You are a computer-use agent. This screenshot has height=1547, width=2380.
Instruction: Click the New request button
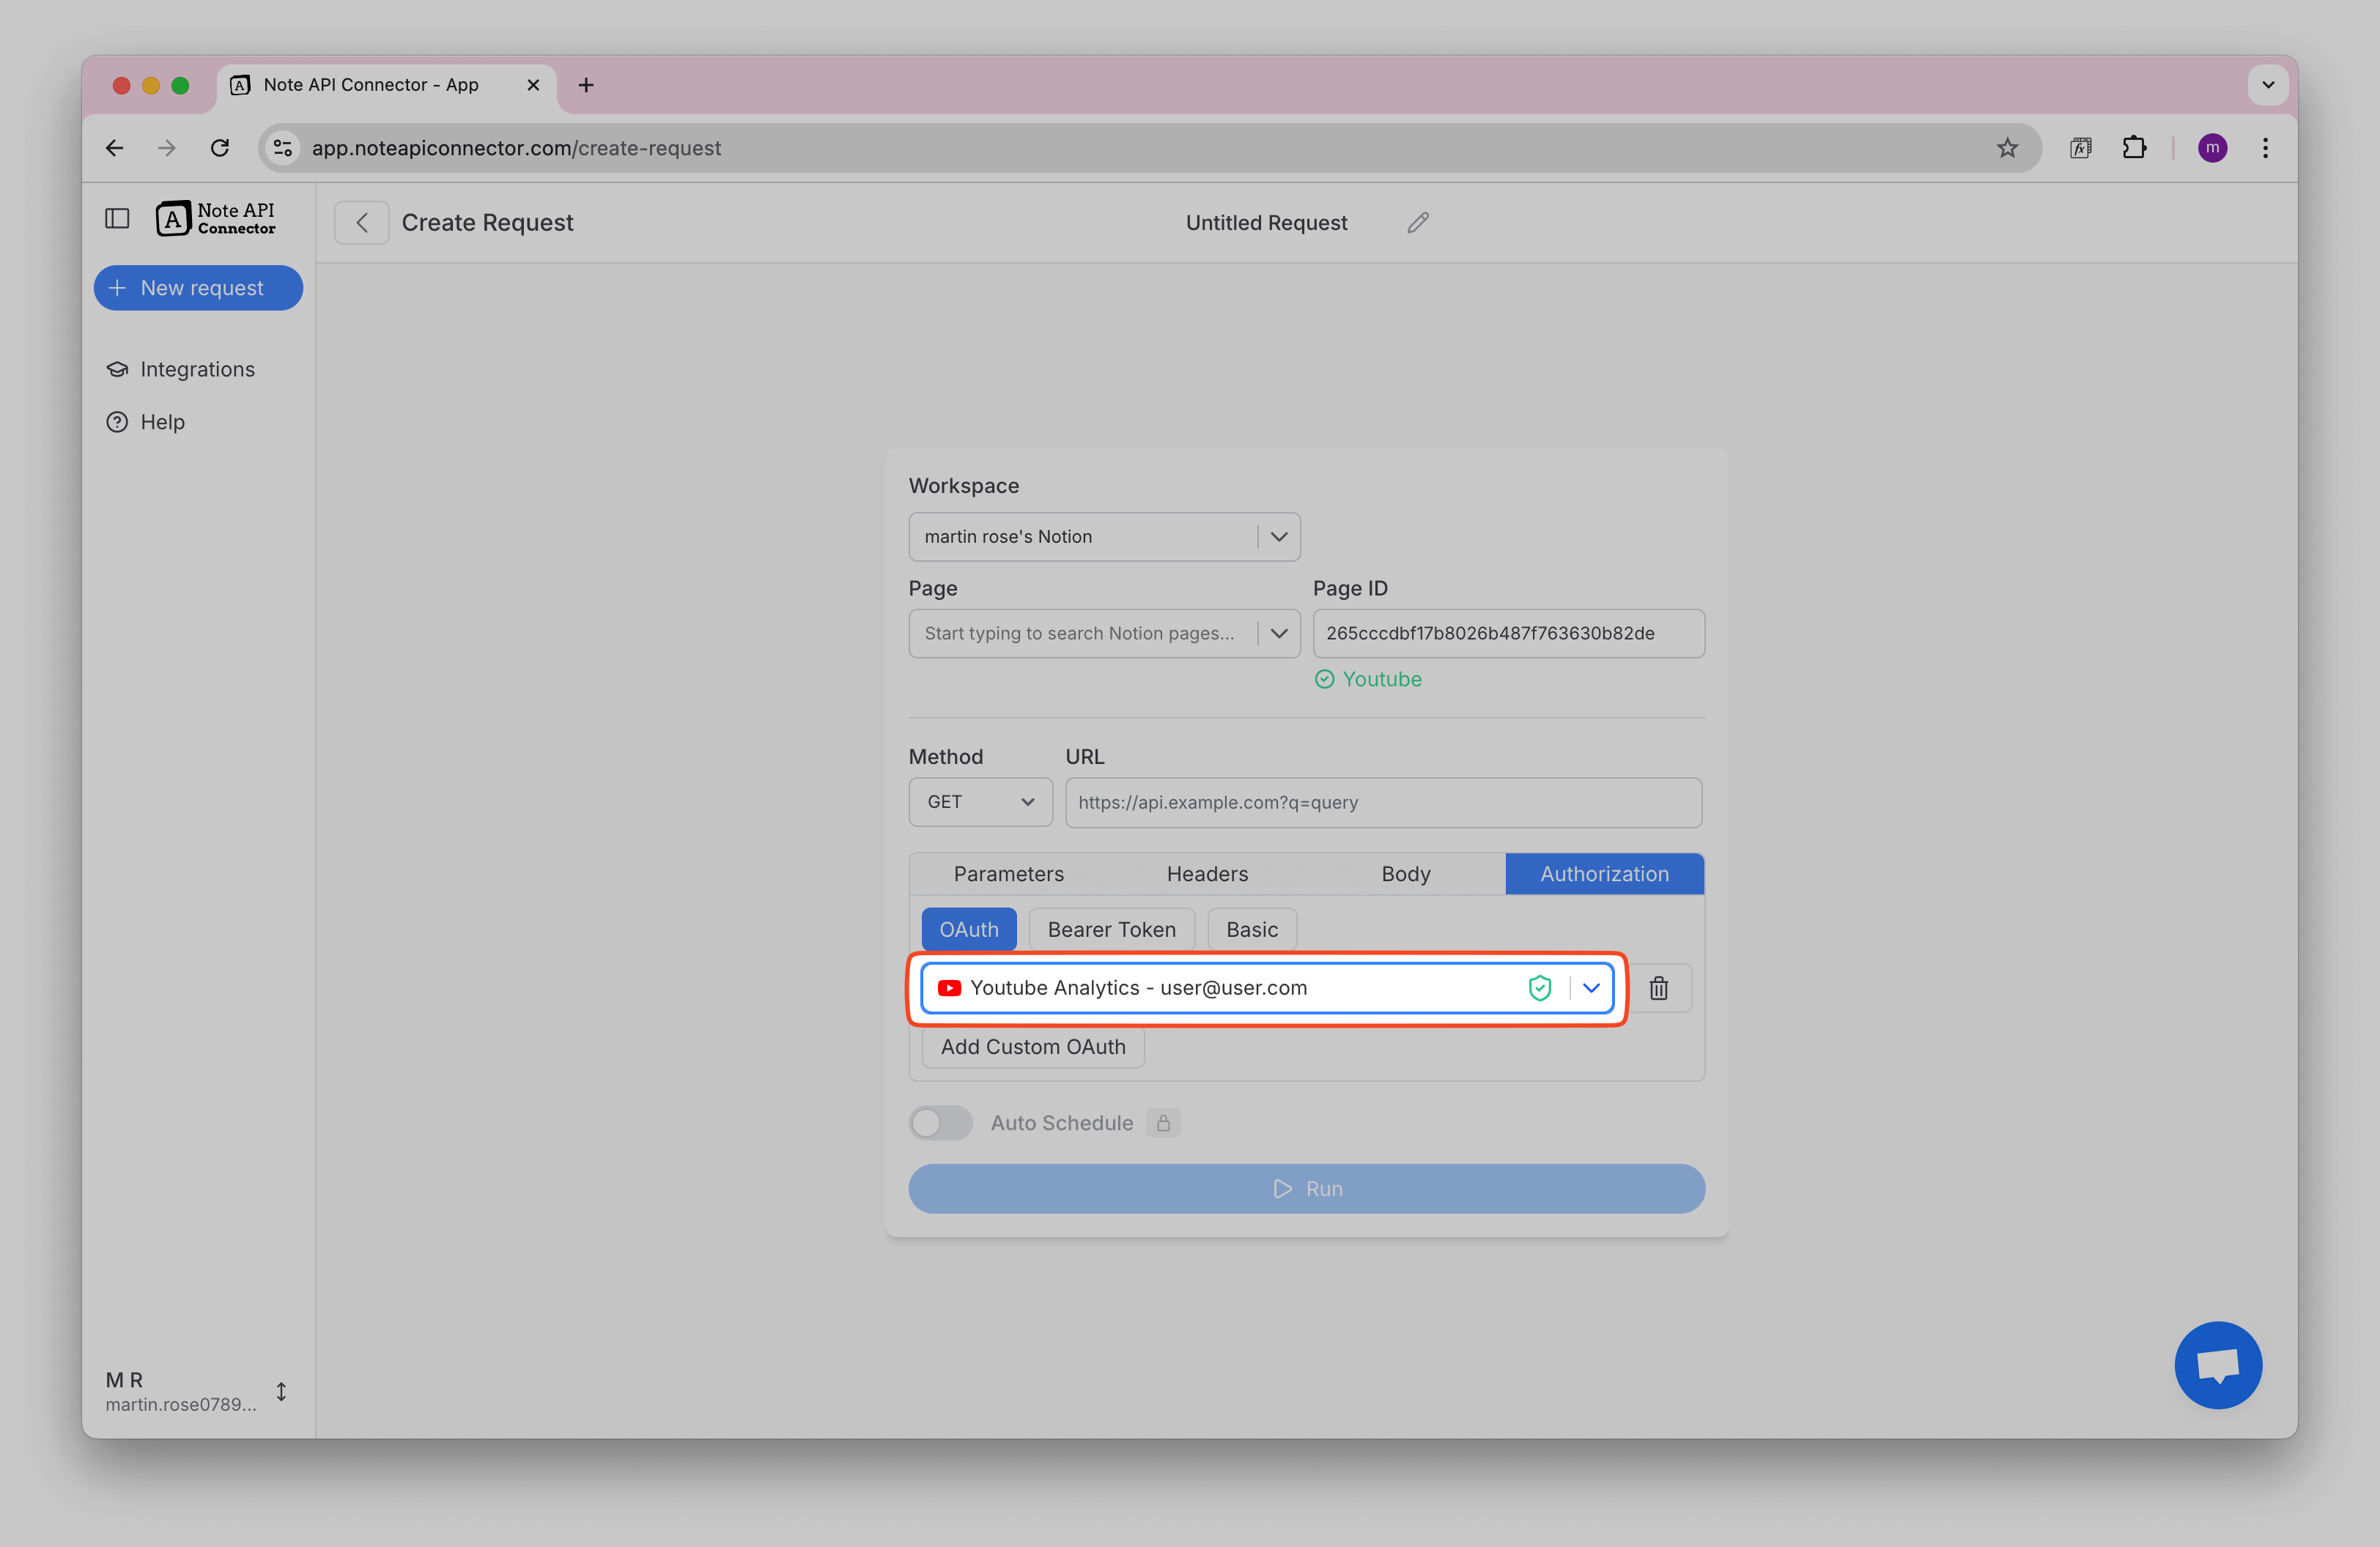coord(198,288)
